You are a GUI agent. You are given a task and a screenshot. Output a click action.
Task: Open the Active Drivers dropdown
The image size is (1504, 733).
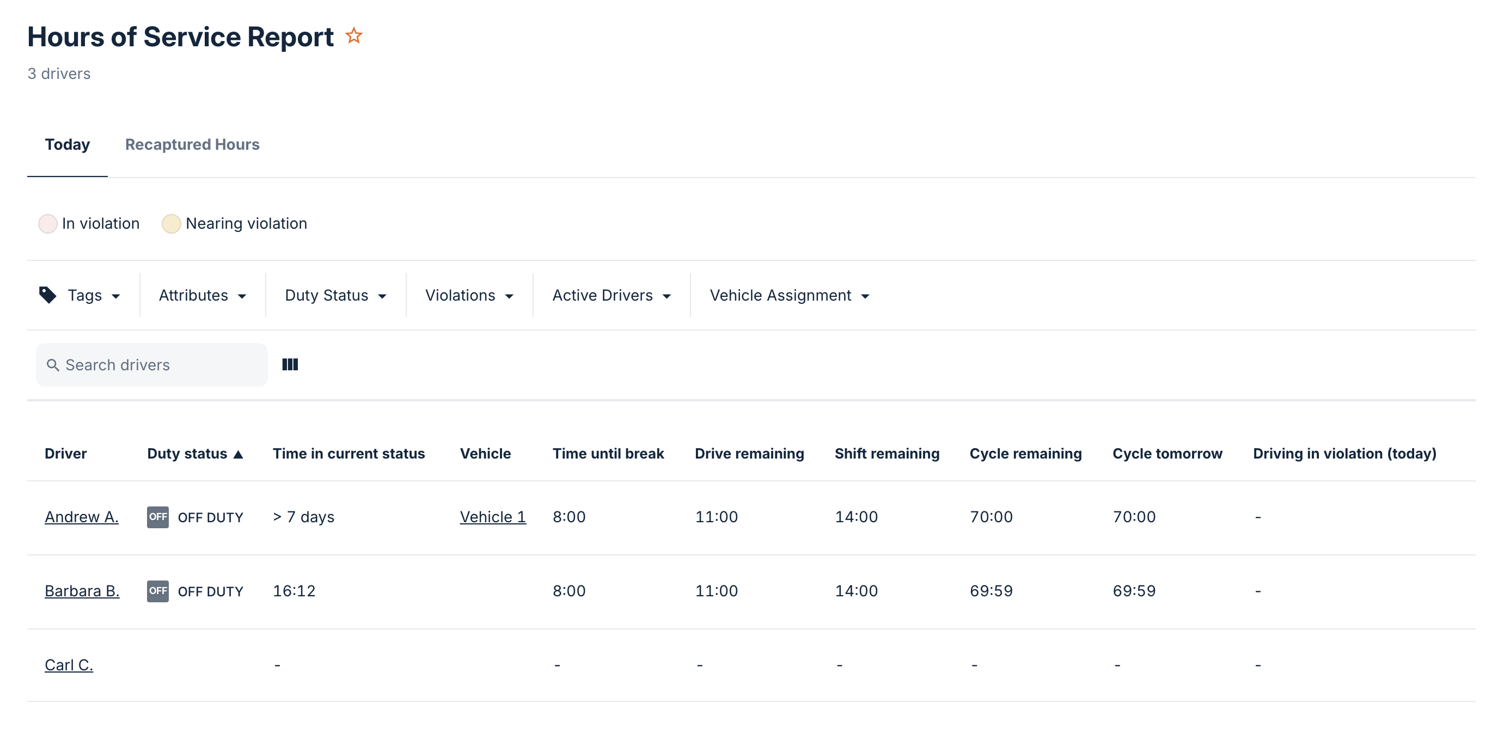tap(611, 296)
